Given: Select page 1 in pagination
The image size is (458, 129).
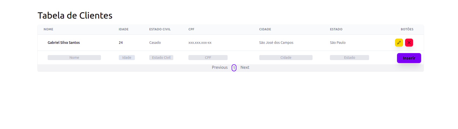Looking at the screenshot, I should [x=234, y=68].
